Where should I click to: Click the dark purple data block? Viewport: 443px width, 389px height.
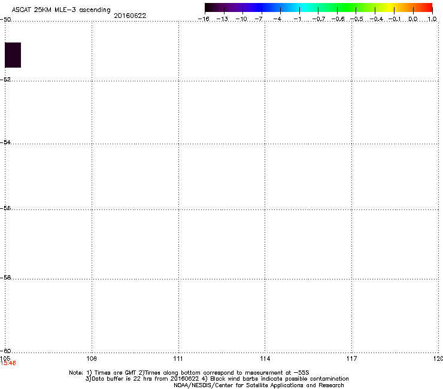13,55
